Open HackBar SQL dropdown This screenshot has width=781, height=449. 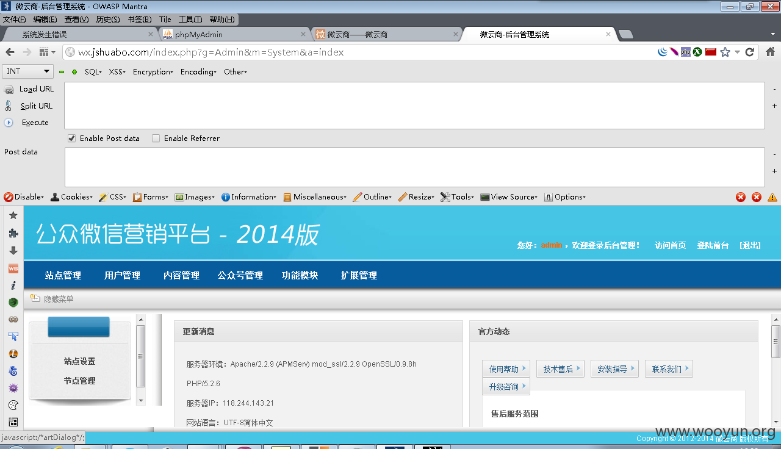point(93,72)
